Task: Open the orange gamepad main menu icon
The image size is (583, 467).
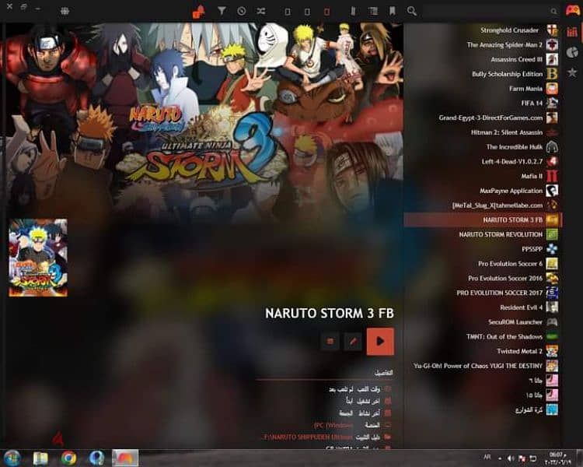Action: tap(572, 10)
